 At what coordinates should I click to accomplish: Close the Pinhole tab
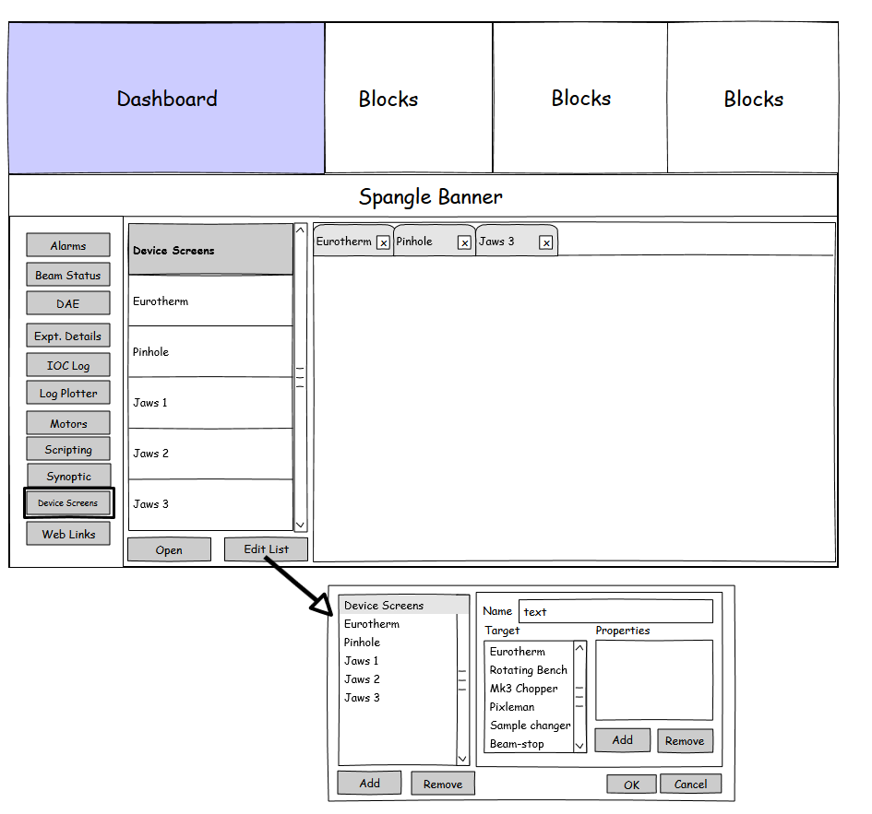[x=464, y=242]
